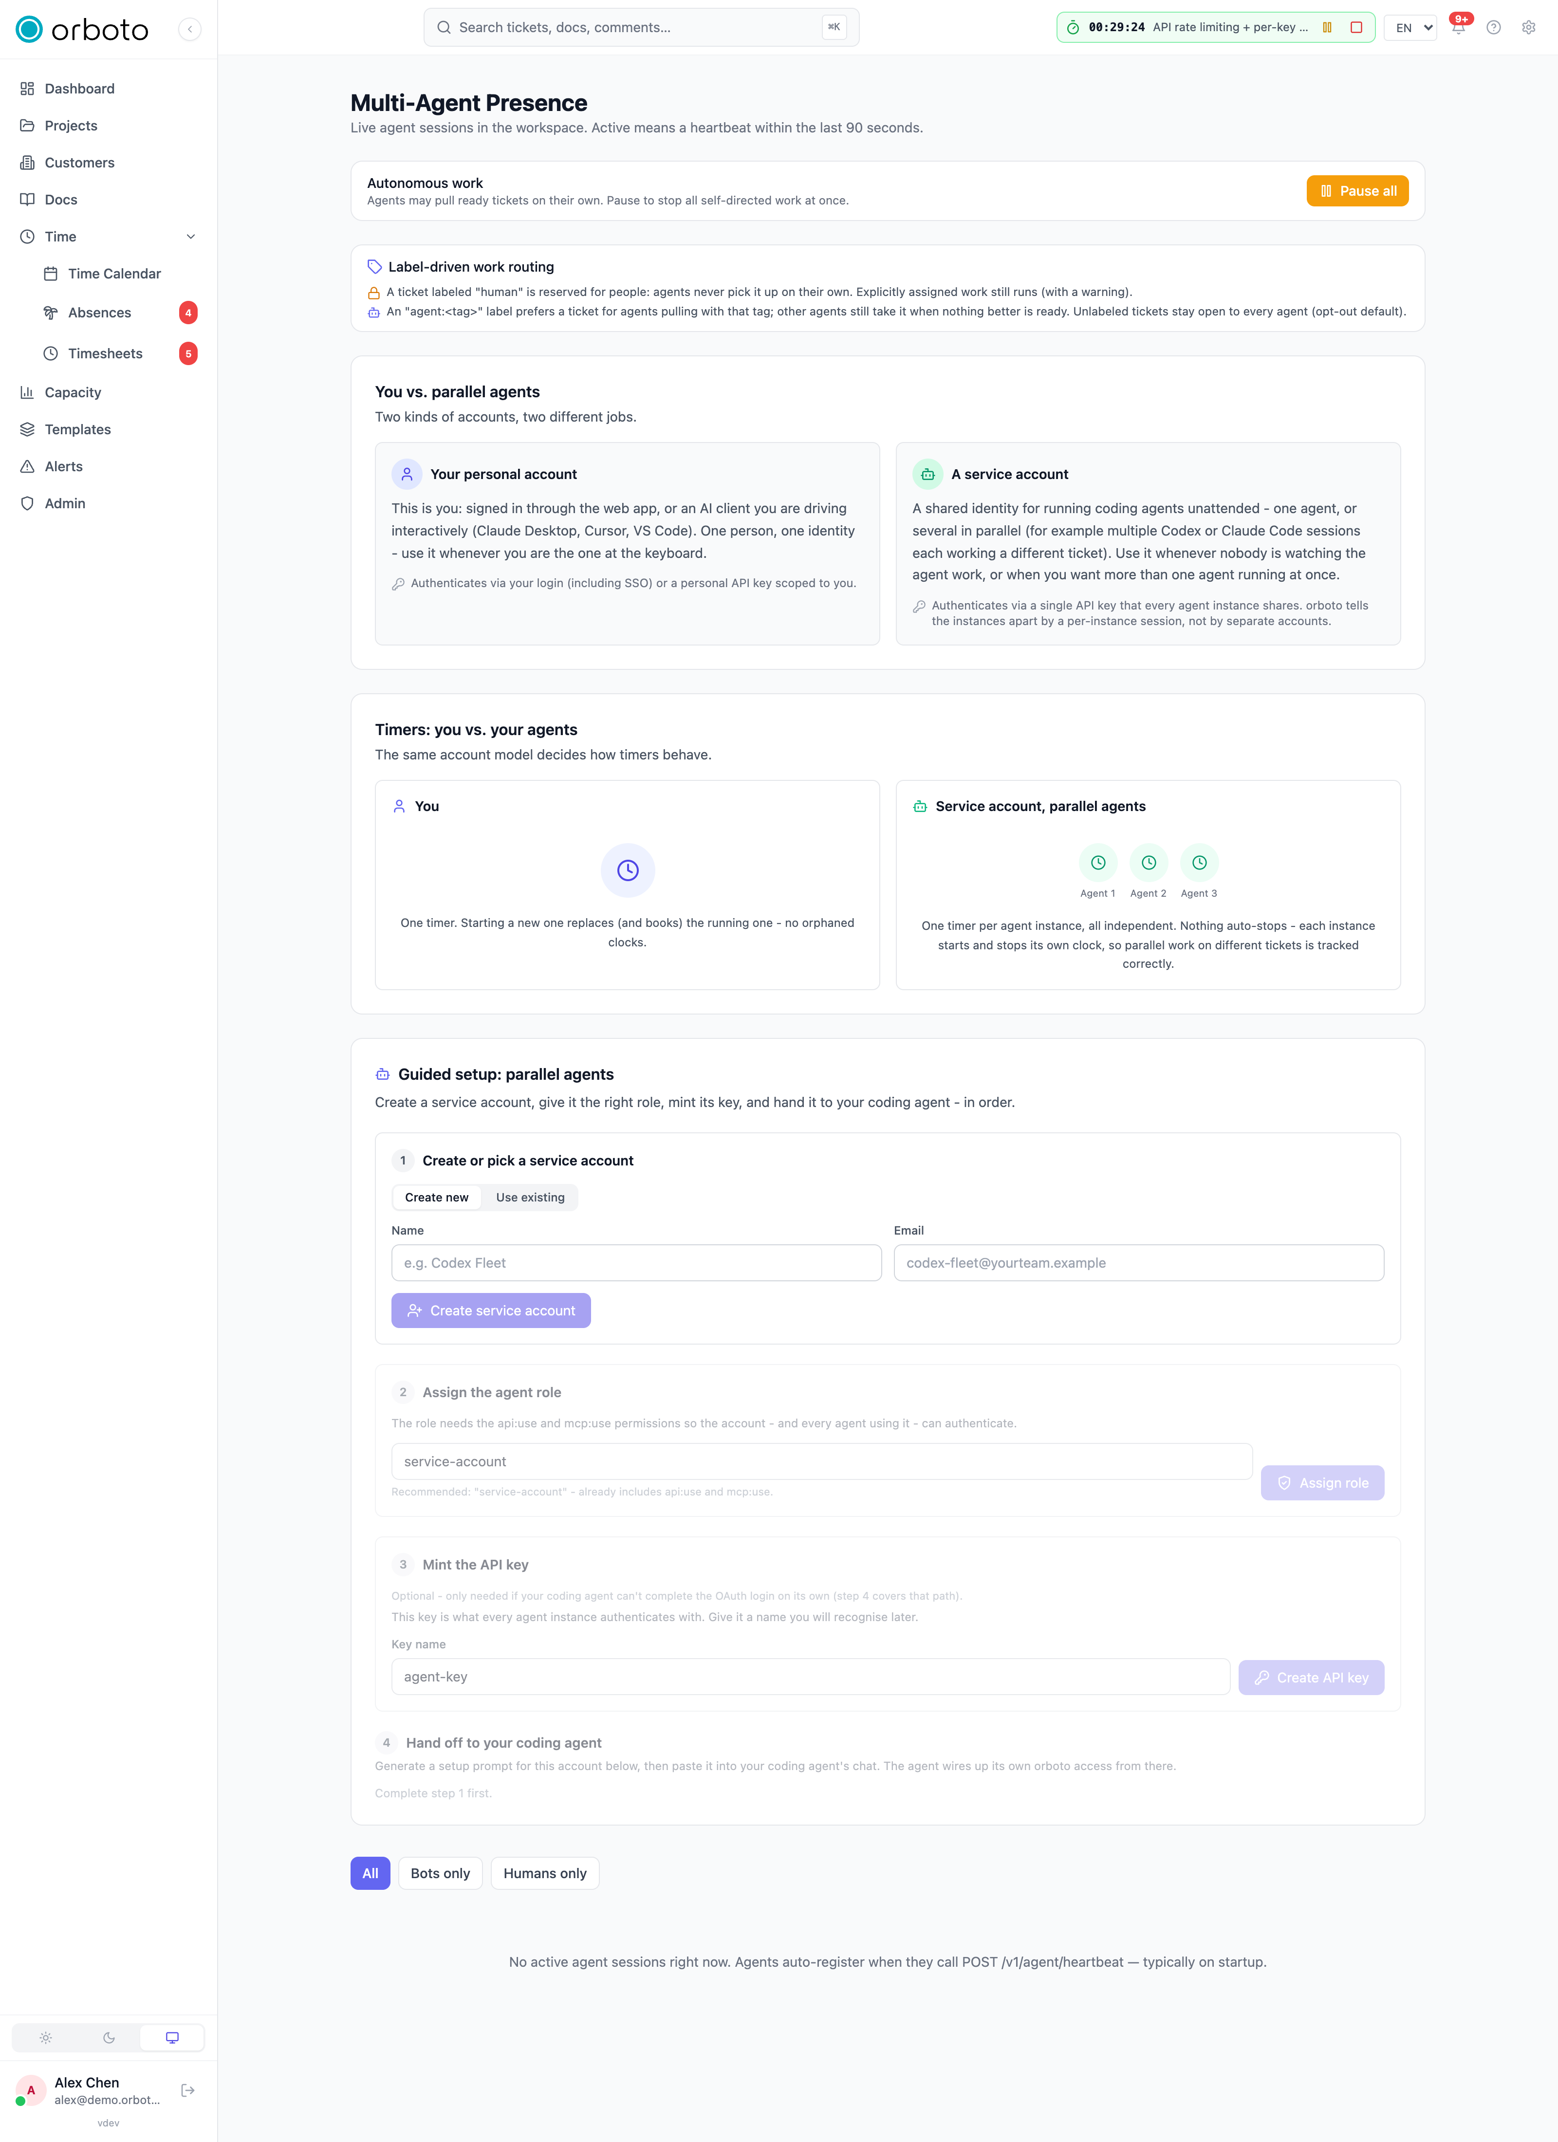
Task: Open the notifications bell
Action: (x=1459, y=27)
